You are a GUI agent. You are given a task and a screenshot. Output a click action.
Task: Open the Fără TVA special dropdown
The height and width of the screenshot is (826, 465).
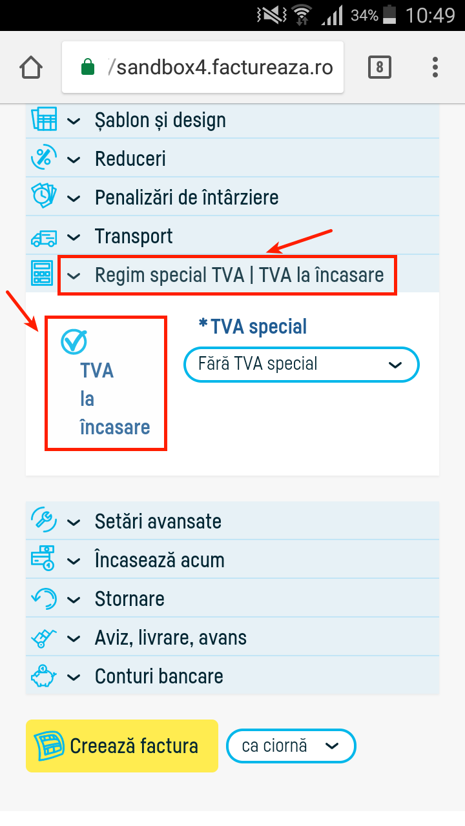(301, 364)
